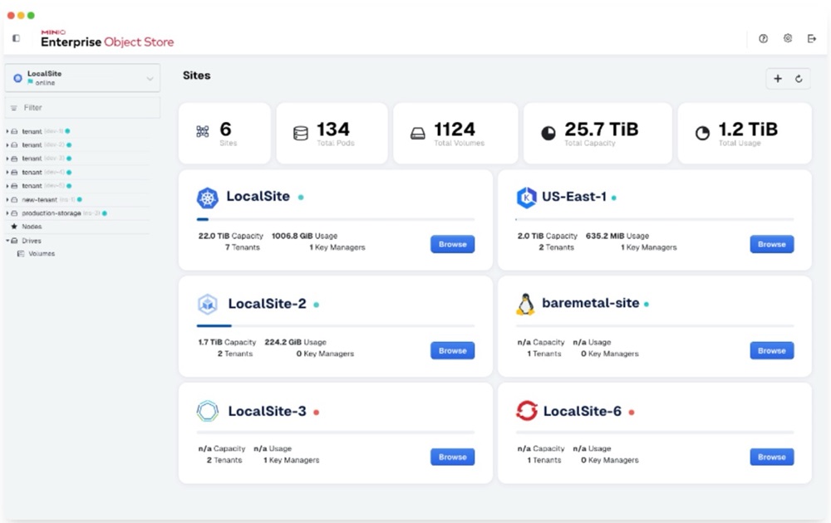Click the LocalSite-3 red offline status dot
The image size is (831, 523).
tap(317, 412)
